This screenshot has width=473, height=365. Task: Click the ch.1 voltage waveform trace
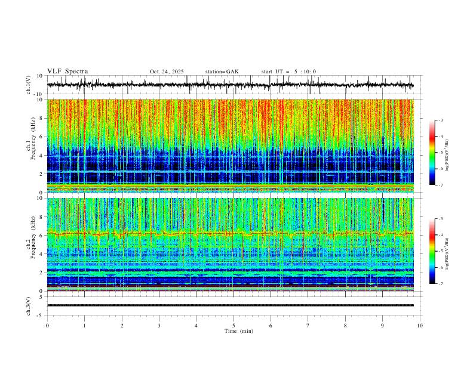pos(231,85)
